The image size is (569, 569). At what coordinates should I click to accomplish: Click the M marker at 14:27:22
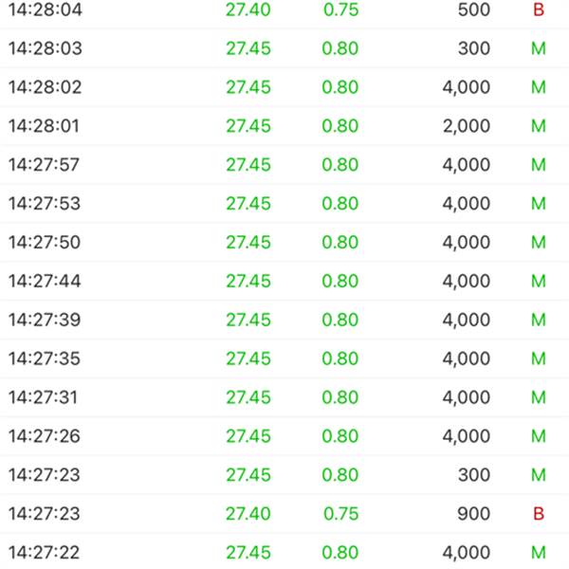539,553
